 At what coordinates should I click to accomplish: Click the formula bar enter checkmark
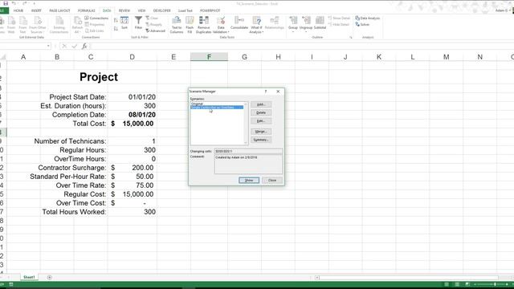coord(74,46)
